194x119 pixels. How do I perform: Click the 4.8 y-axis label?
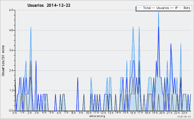coord(11,30)
